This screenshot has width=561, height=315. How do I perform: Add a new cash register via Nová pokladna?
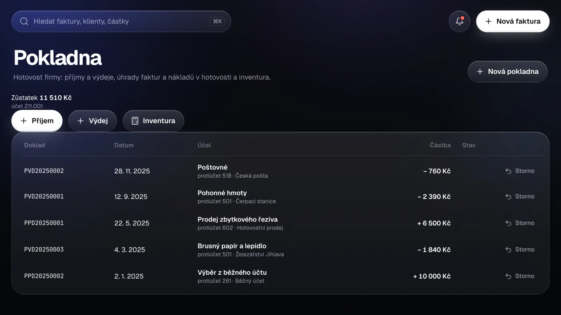[507, 71]
